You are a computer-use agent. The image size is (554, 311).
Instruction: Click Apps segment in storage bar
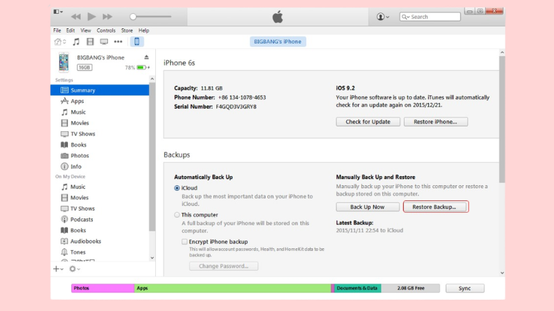click(233, 288)
